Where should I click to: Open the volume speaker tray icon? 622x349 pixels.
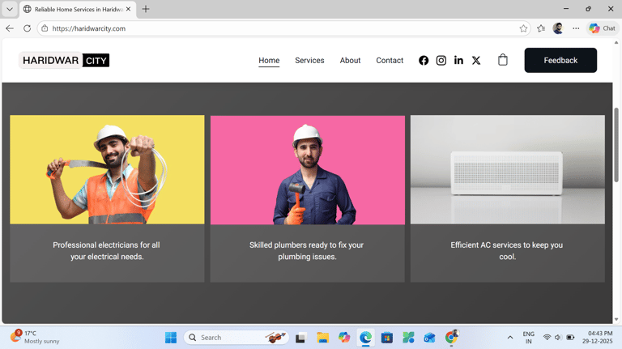point(558,338)
